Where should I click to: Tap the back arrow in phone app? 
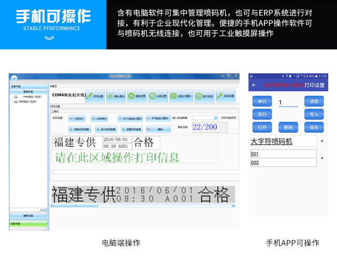click(254, 85)
